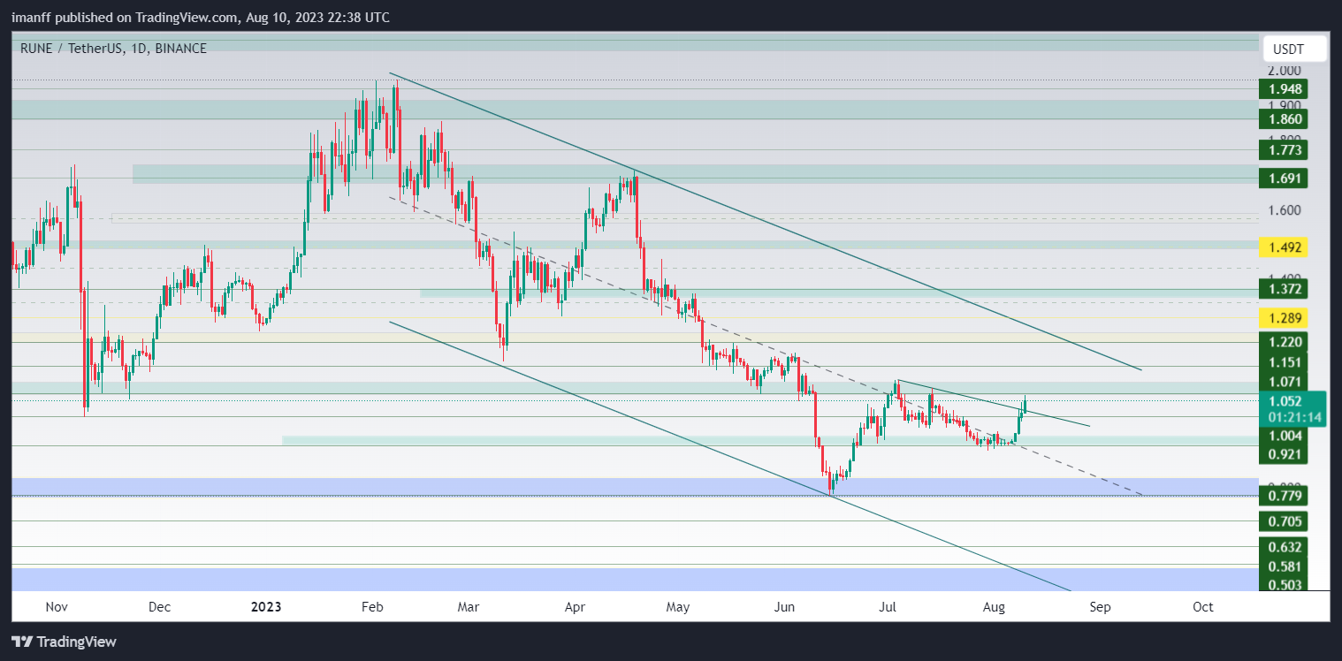
Task: Select the 1.691 price label
Action: tap(1283, 179)
